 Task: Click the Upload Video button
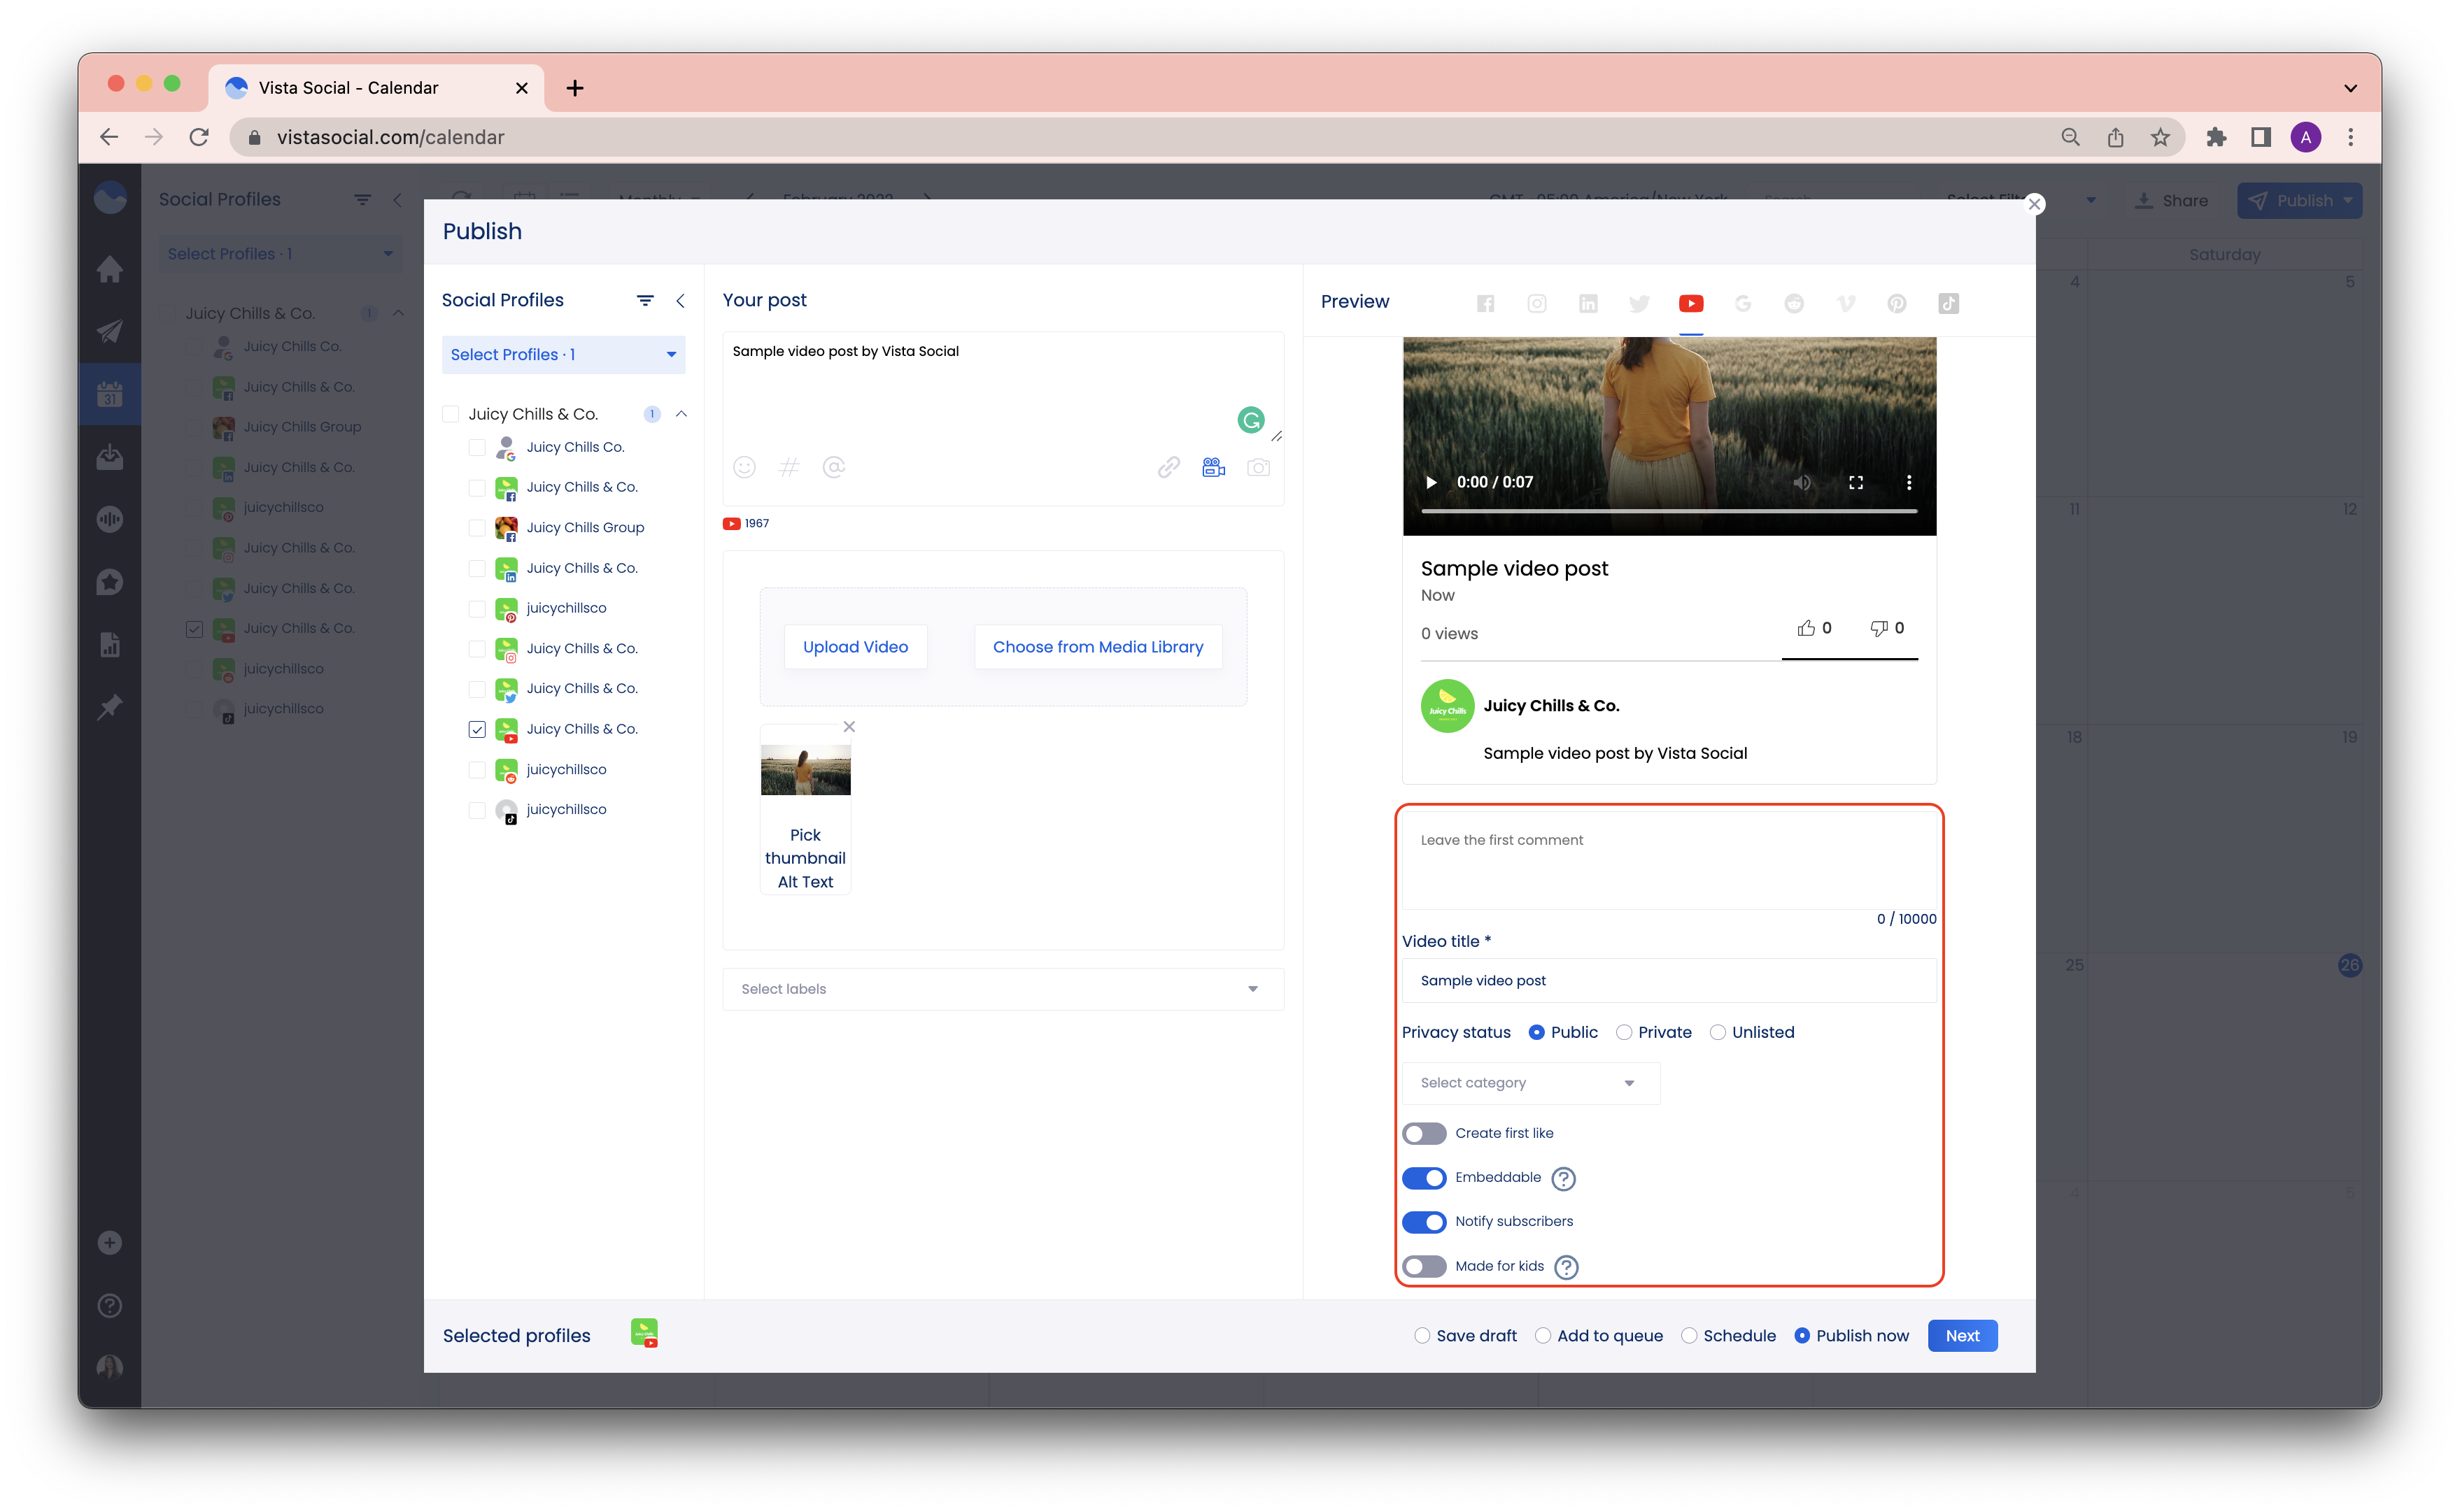(x=854, y=647)
